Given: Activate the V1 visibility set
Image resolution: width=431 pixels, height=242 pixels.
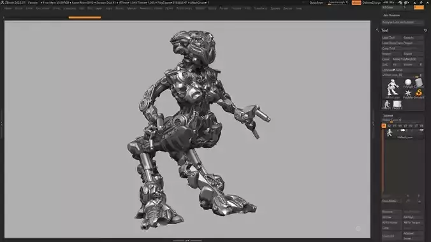Looking at the screenshot, I should (384, 126).
